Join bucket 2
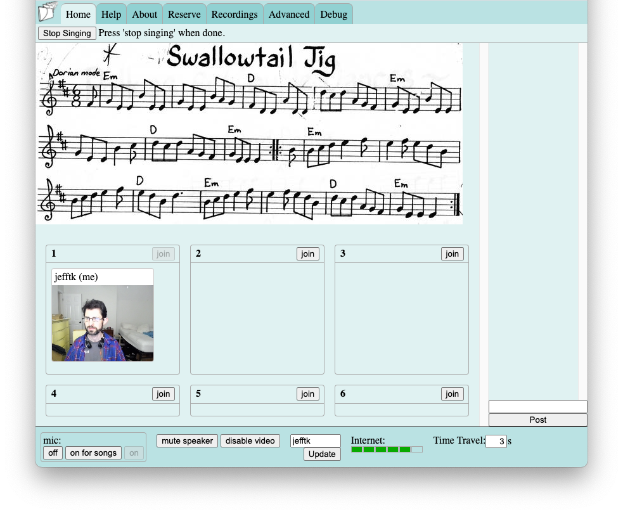Image resolution: width=623 pixels, height=514 pixels. (x=307, y=254)
